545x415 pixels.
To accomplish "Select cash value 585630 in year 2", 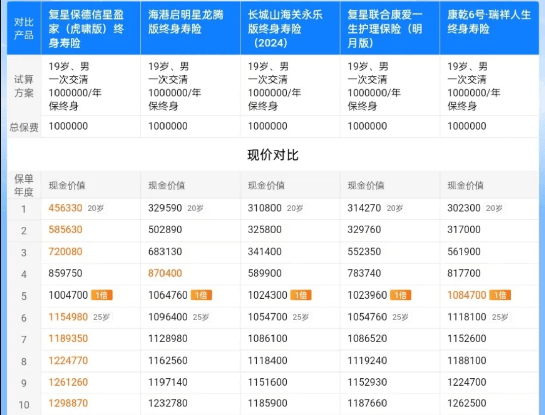I will pos(65,230).
